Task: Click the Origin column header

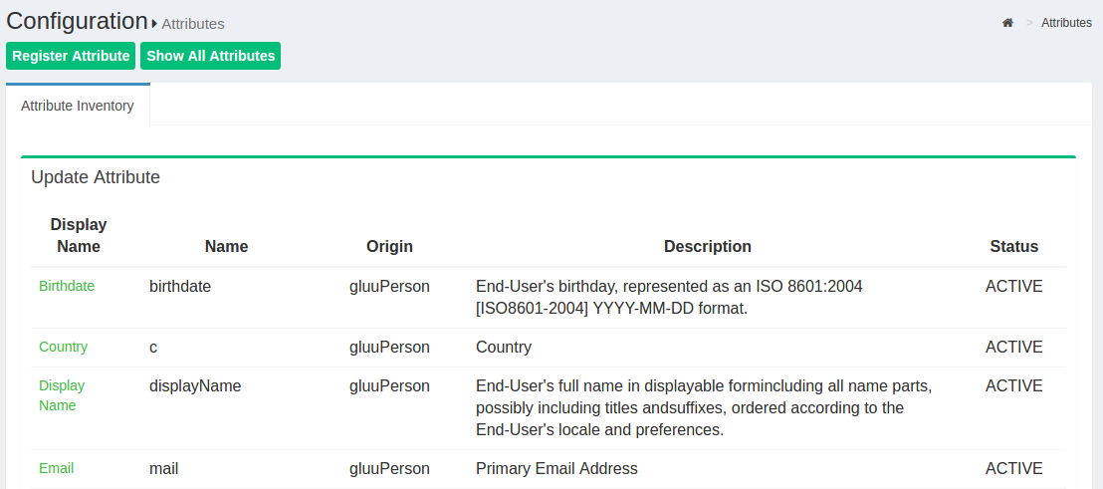Action: [x=389, y=246]
